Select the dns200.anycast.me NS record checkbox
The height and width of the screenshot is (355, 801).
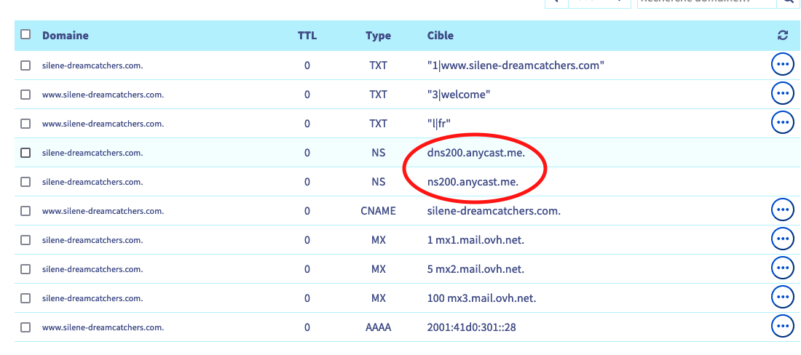pos(26,153)
